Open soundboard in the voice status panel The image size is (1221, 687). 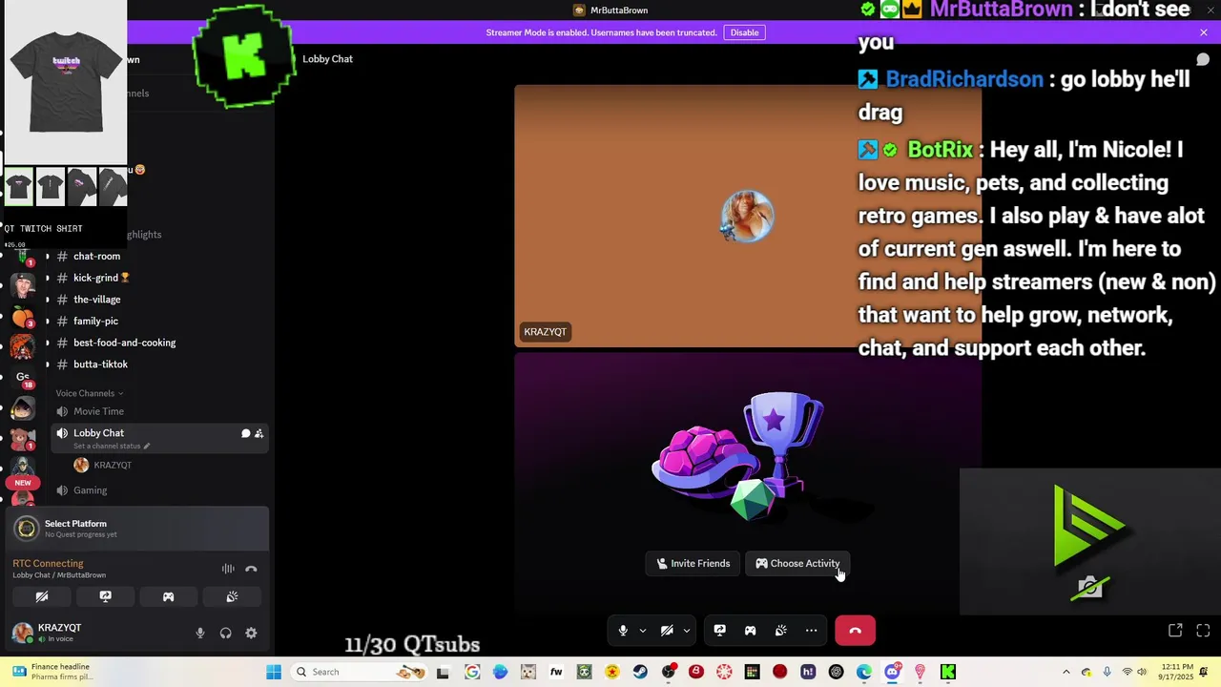232,596
